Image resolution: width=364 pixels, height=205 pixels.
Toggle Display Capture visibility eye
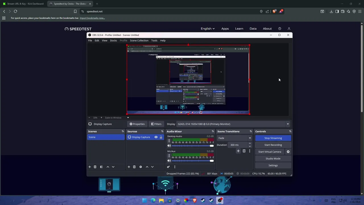tap(156, 137)
